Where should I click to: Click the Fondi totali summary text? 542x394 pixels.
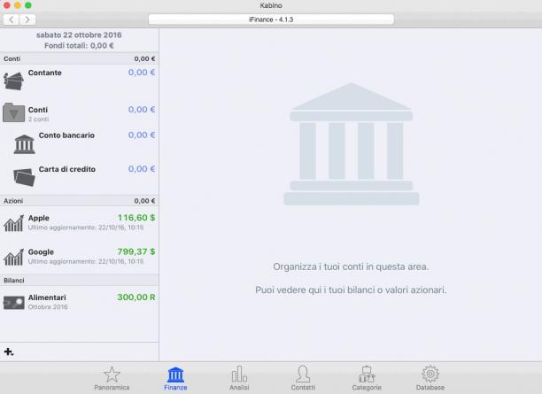[x=79, y=46]
